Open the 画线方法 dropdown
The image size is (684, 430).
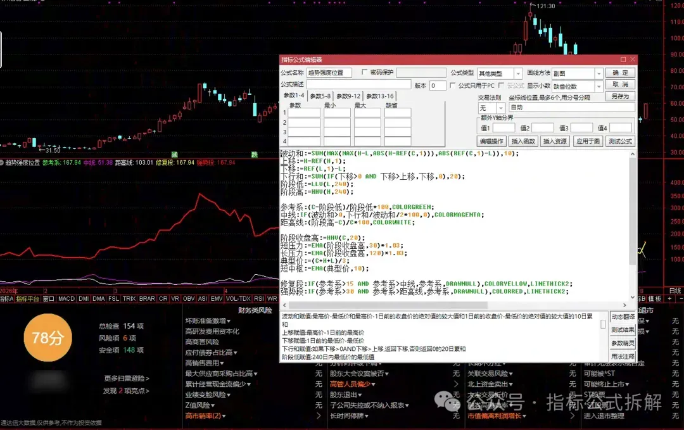pyautogui.click(x=599, y=73)
